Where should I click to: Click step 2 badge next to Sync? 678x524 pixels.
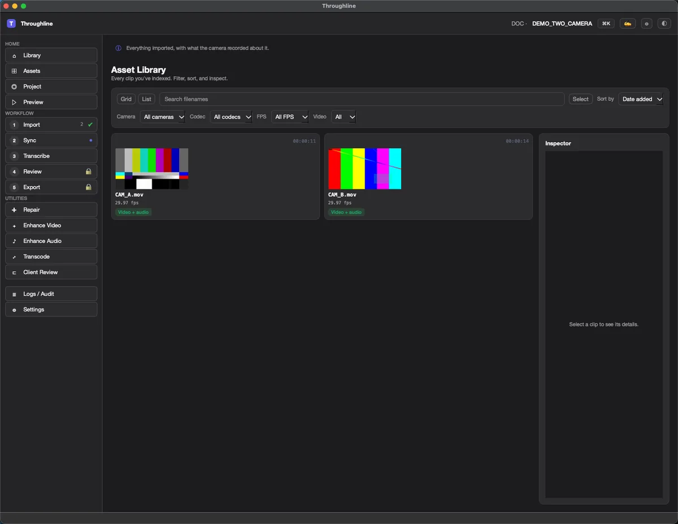(14, 140)
